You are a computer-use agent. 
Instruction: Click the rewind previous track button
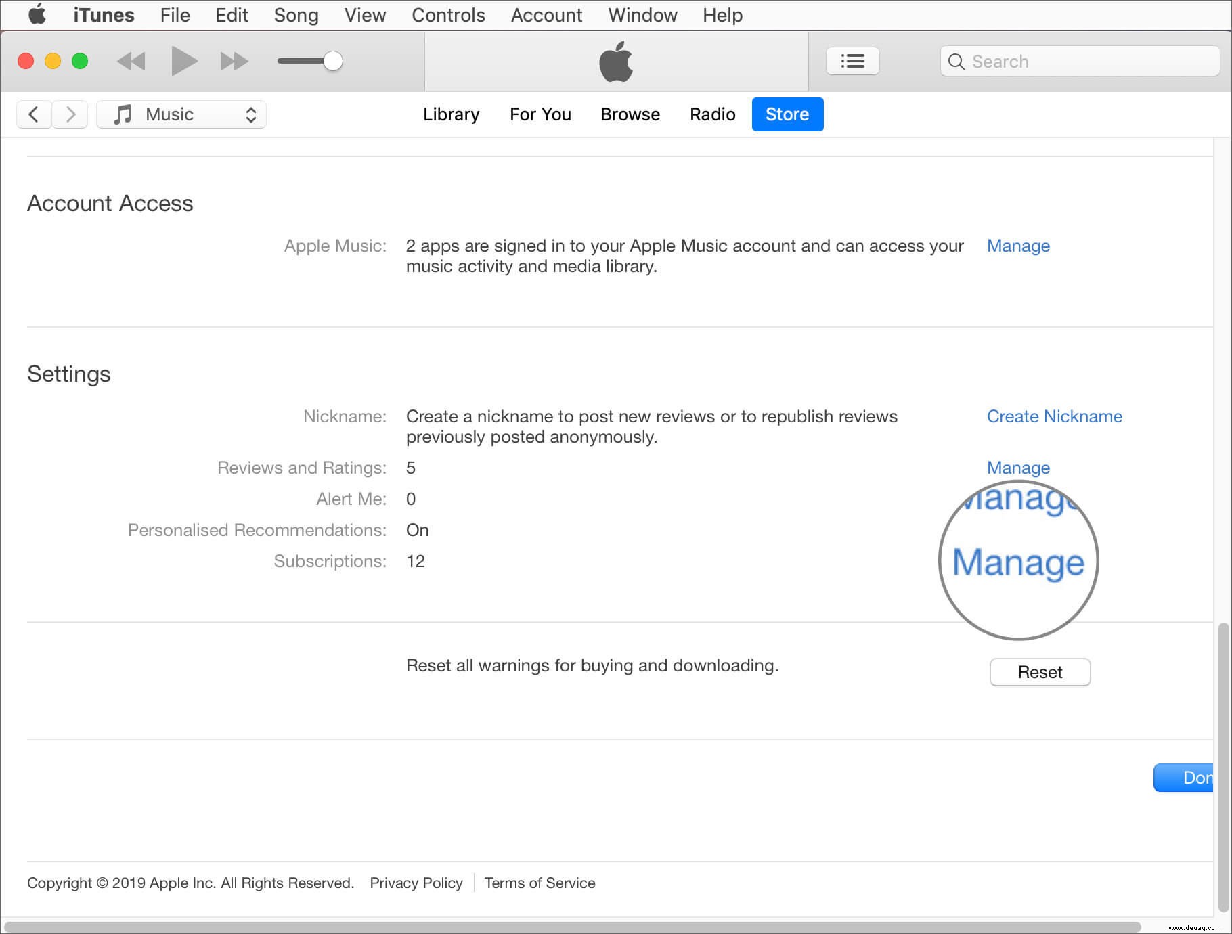click(131, 62)
